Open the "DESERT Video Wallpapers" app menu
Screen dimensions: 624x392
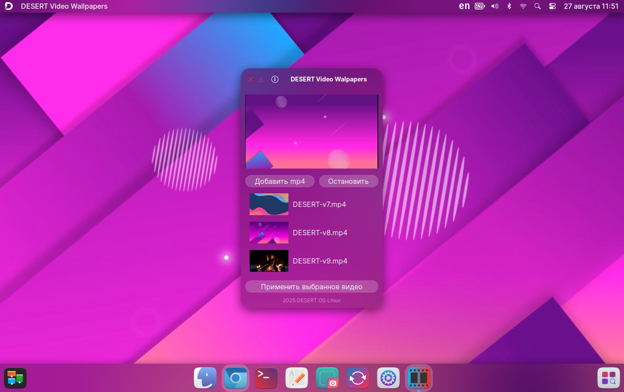pyautogui.click(x=64, y=6)
